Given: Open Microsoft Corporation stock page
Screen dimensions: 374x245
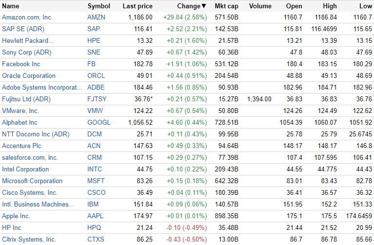Looking at the screenshot, I should tap(32, 181).
